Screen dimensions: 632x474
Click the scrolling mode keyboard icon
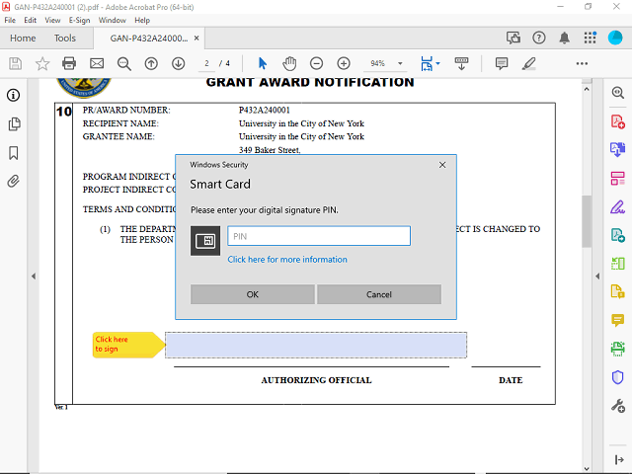(461, 63)
